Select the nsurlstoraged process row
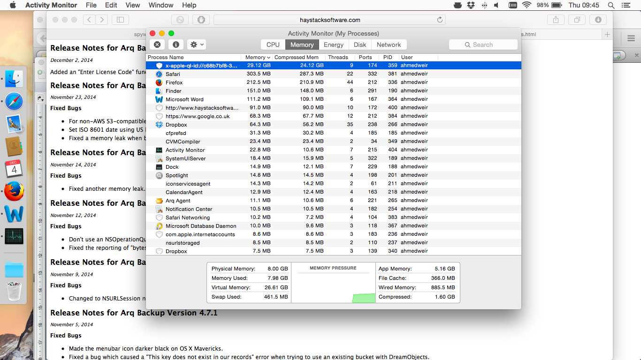 (x=333, y=243)
